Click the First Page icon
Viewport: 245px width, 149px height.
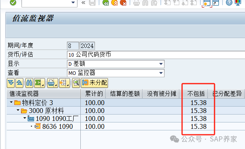(x=167, y=2)
